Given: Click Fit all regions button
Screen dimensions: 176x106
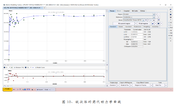Looking at the screenshot, I should [x=143, y=23].
